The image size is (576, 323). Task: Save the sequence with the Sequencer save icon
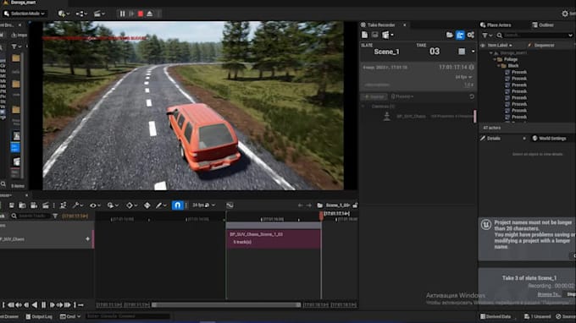tap(11, 205)
